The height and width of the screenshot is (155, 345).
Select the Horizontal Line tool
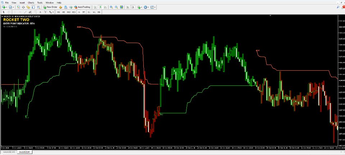[20, 12]
